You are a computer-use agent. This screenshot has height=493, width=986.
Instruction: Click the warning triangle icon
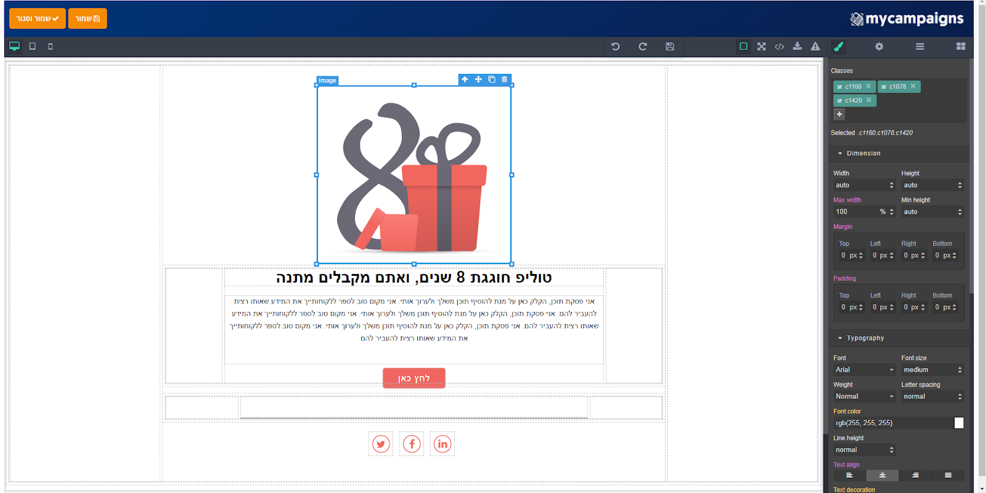815,46
